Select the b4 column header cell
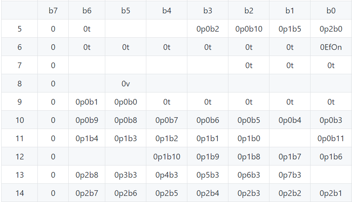 click(x=167, y=11)
